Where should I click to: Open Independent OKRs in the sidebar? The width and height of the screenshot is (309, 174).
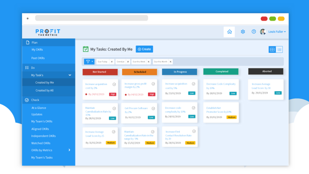(43, 136)
